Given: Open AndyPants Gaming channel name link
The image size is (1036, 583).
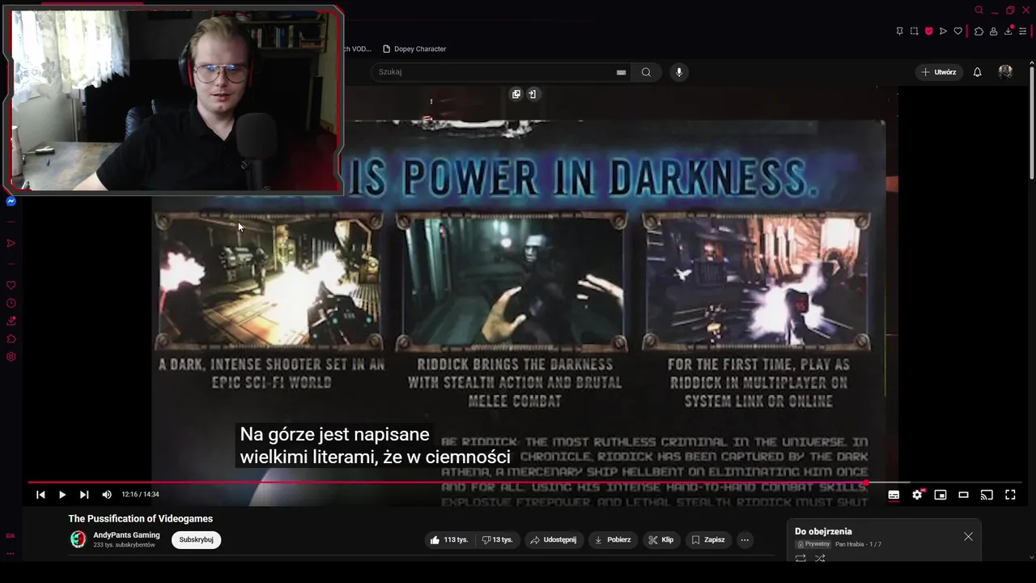Looking at the screenshot, I should point(126,535).
